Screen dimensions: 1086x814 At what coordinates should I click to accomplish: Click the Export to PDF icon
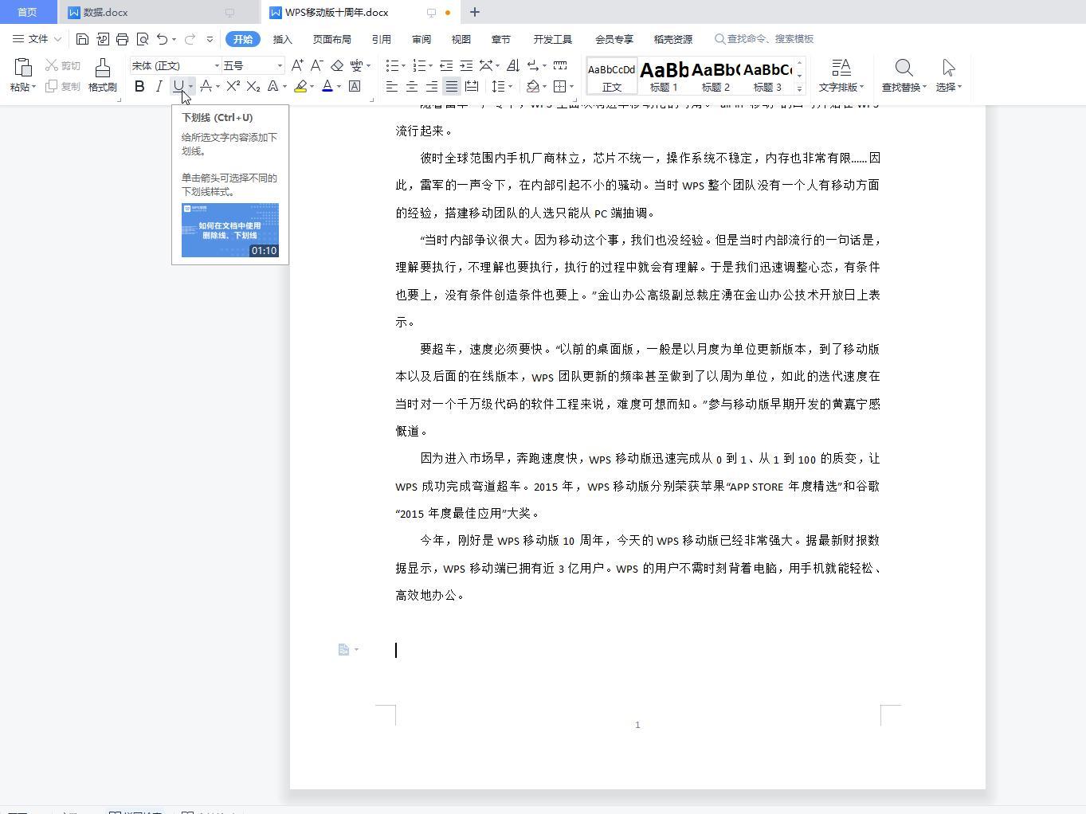pyautogui.click(x=103, y=39)
